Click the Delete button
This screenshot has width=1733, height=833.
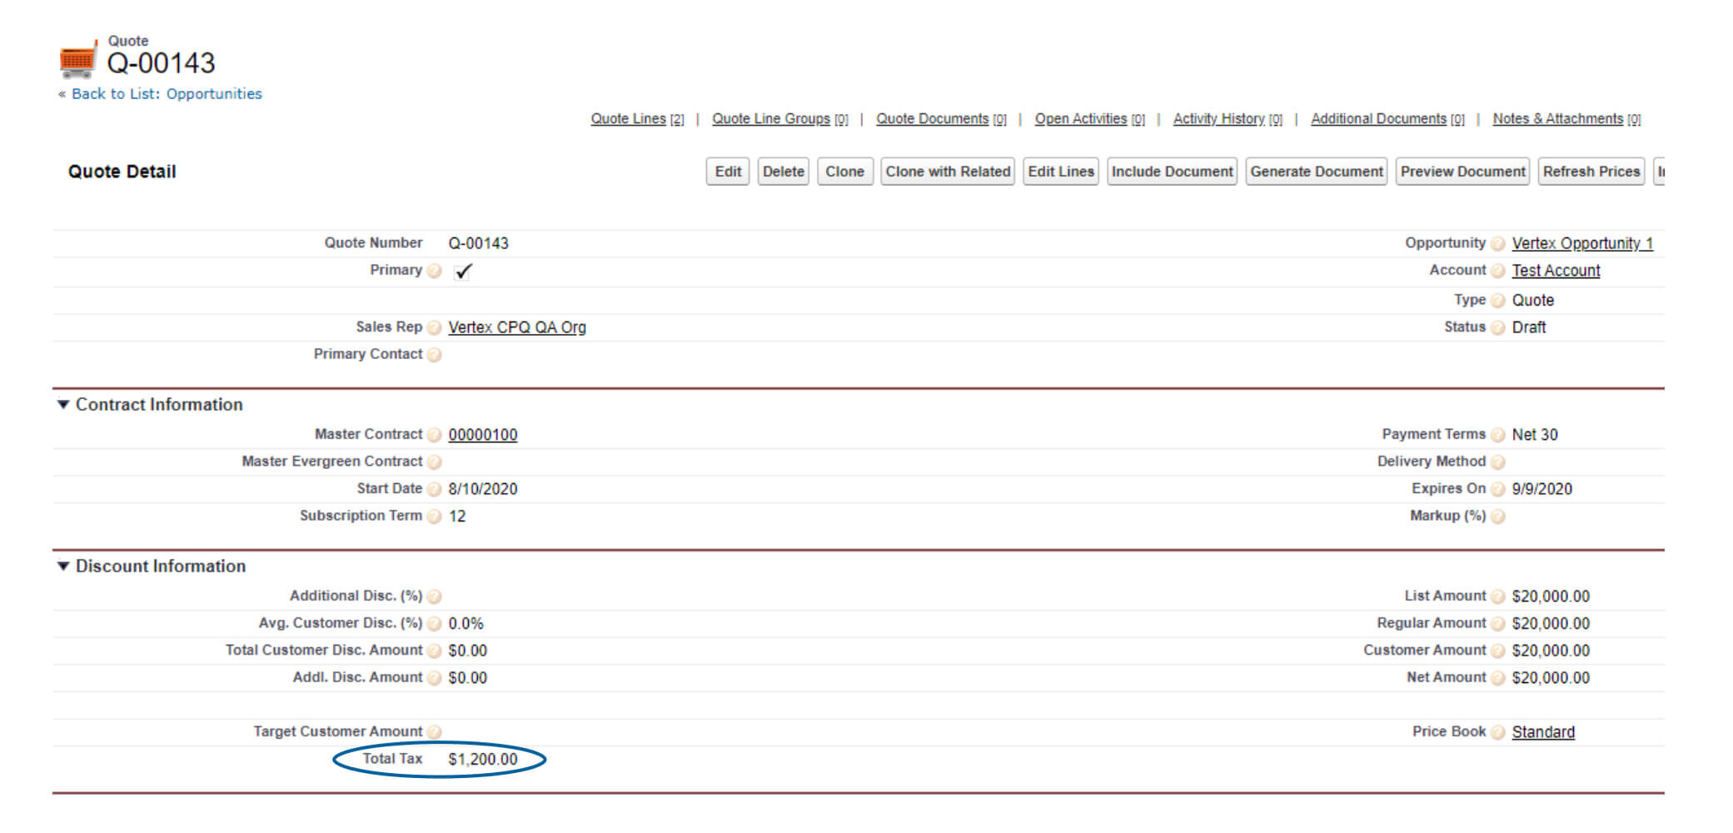(x=784, y=172)
